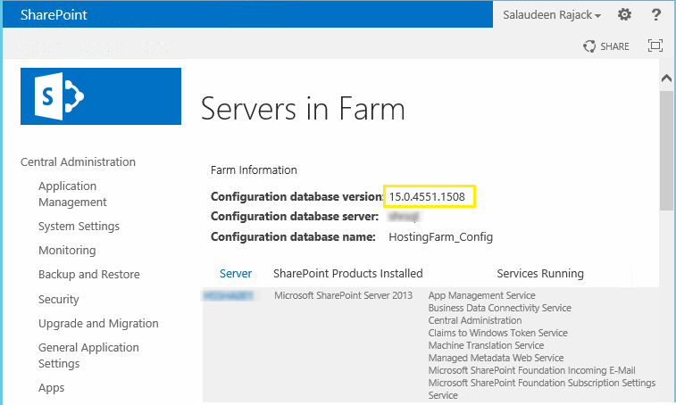Click Services Running column header
The width and height of the screenshot is (676, 405).
pos(540,274)
